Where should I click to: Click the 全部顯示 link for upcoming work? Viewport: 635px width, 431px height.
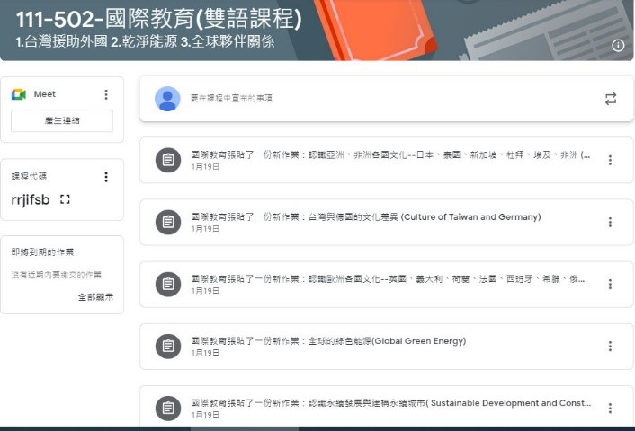(x=95, y=297)
